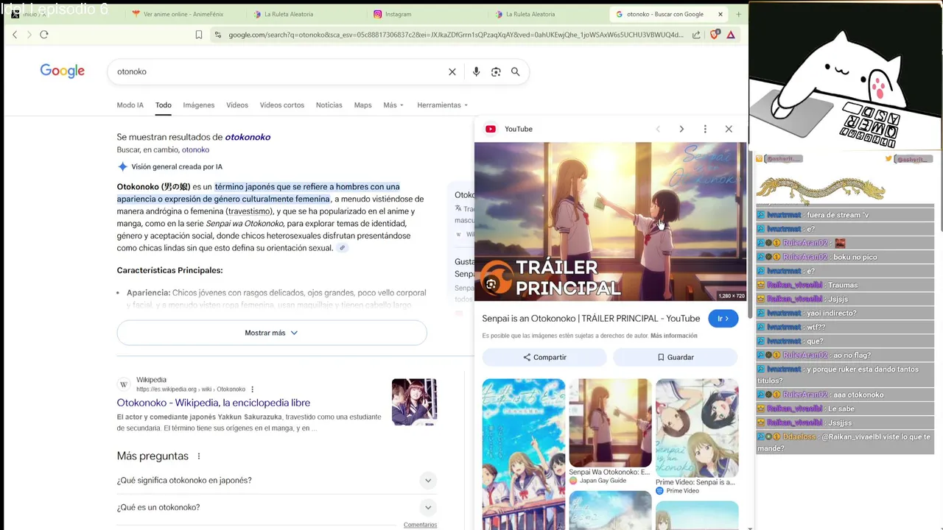Go to next image in preview panel
Viewport: 943px width, 530px height.
click(x=681, y=129)
